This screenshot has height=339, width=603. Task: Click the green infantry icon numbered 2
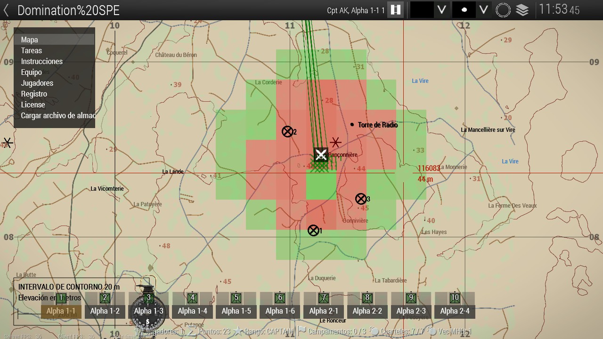pos(105,298)
